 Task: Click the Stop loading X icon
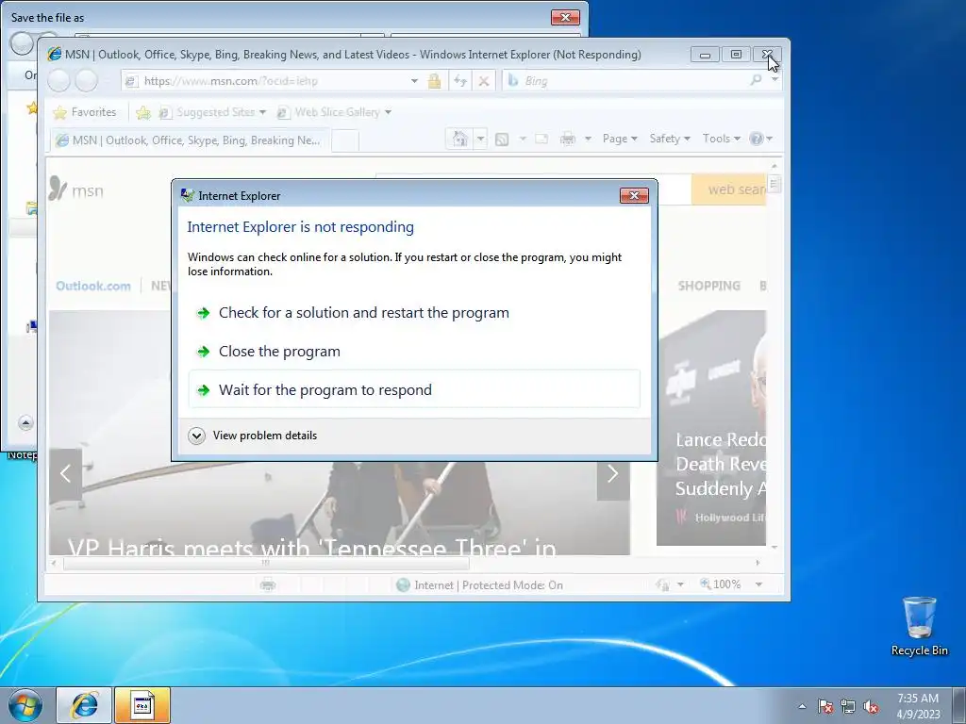[x=484, y=81]
